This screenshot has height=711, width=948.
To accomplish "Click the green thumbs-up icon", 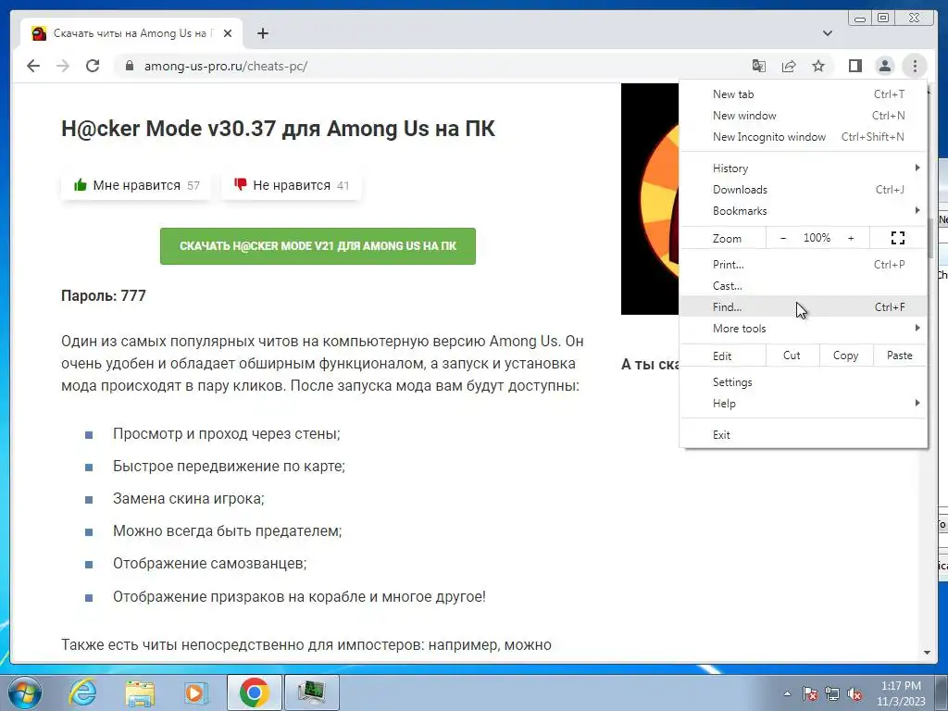I will click(x=80, y=185).
